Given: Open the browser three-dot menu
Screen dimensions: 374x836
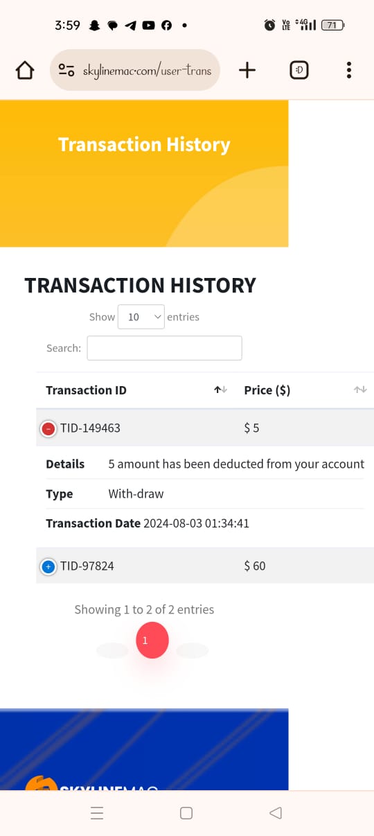Looking at the screenshot, I should pyautogui.click(x=348, y=70).
